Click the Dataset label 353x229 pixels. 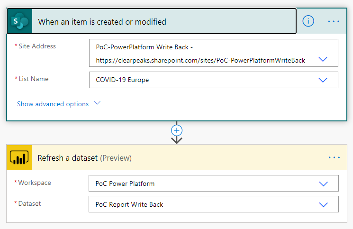(29, 203)
